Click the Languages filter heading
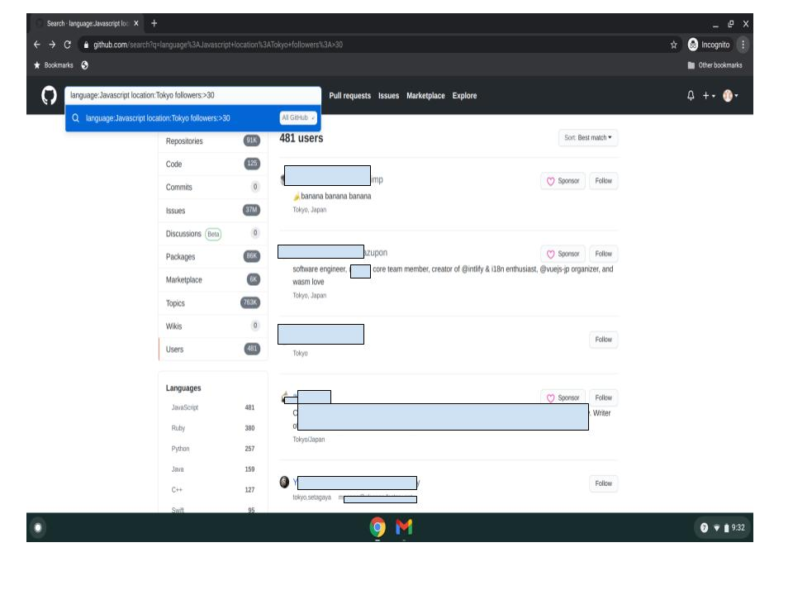Viewport: 793px width, 595px height. [x=183, y=388]
